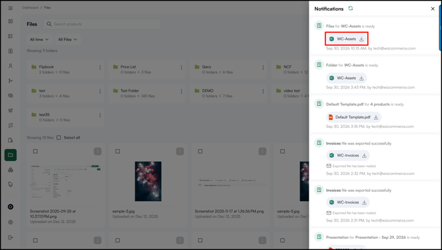Expand the All Files filter dropdown
This screenshot has width=442, height=250.
tap(68, 40)
